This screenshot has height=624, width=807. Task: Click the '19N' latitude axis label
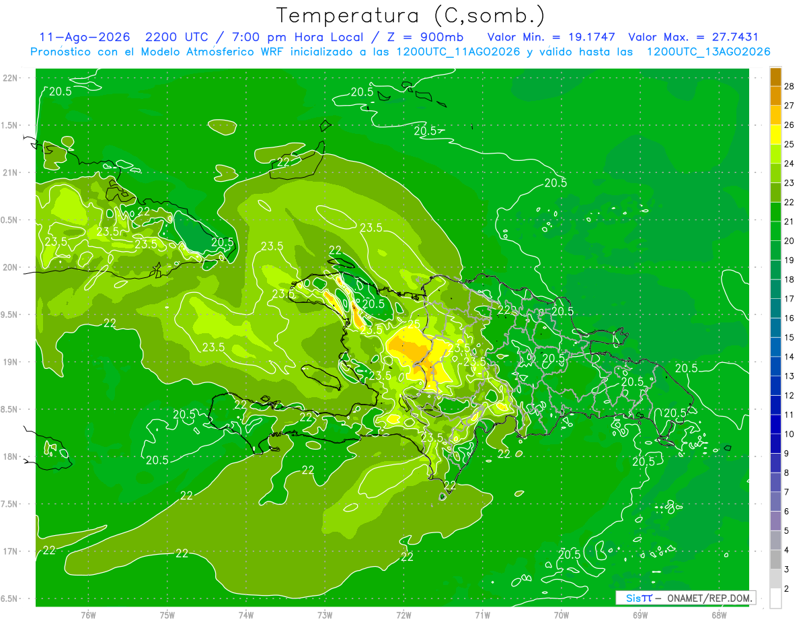click(x=11, y=362)
